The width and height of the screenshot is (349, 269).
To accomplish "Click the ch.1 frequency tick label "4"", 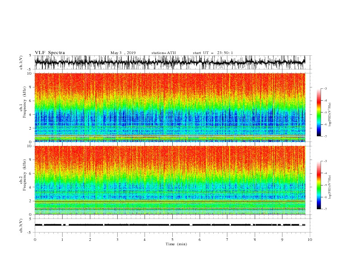I will pyautogui.click(x=30, y=115).
